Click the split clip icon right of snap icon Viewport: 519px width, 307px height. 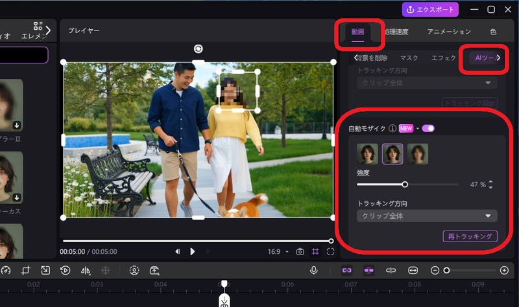pyautogui.click(x=391, y=270)
